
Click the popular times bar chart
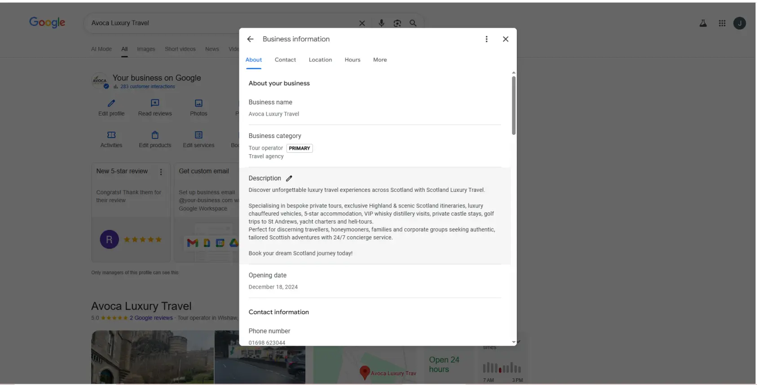click(x=502, y=368)
